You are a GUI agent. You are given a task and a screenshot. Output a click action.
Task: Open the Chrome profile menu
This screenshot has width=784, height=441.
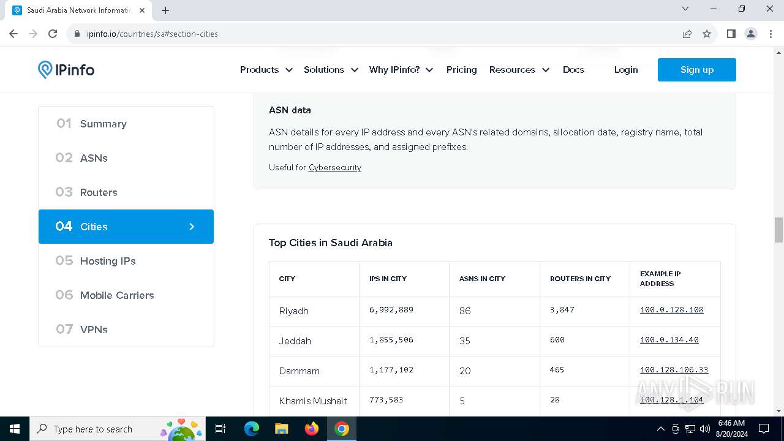tap(751, 34)
